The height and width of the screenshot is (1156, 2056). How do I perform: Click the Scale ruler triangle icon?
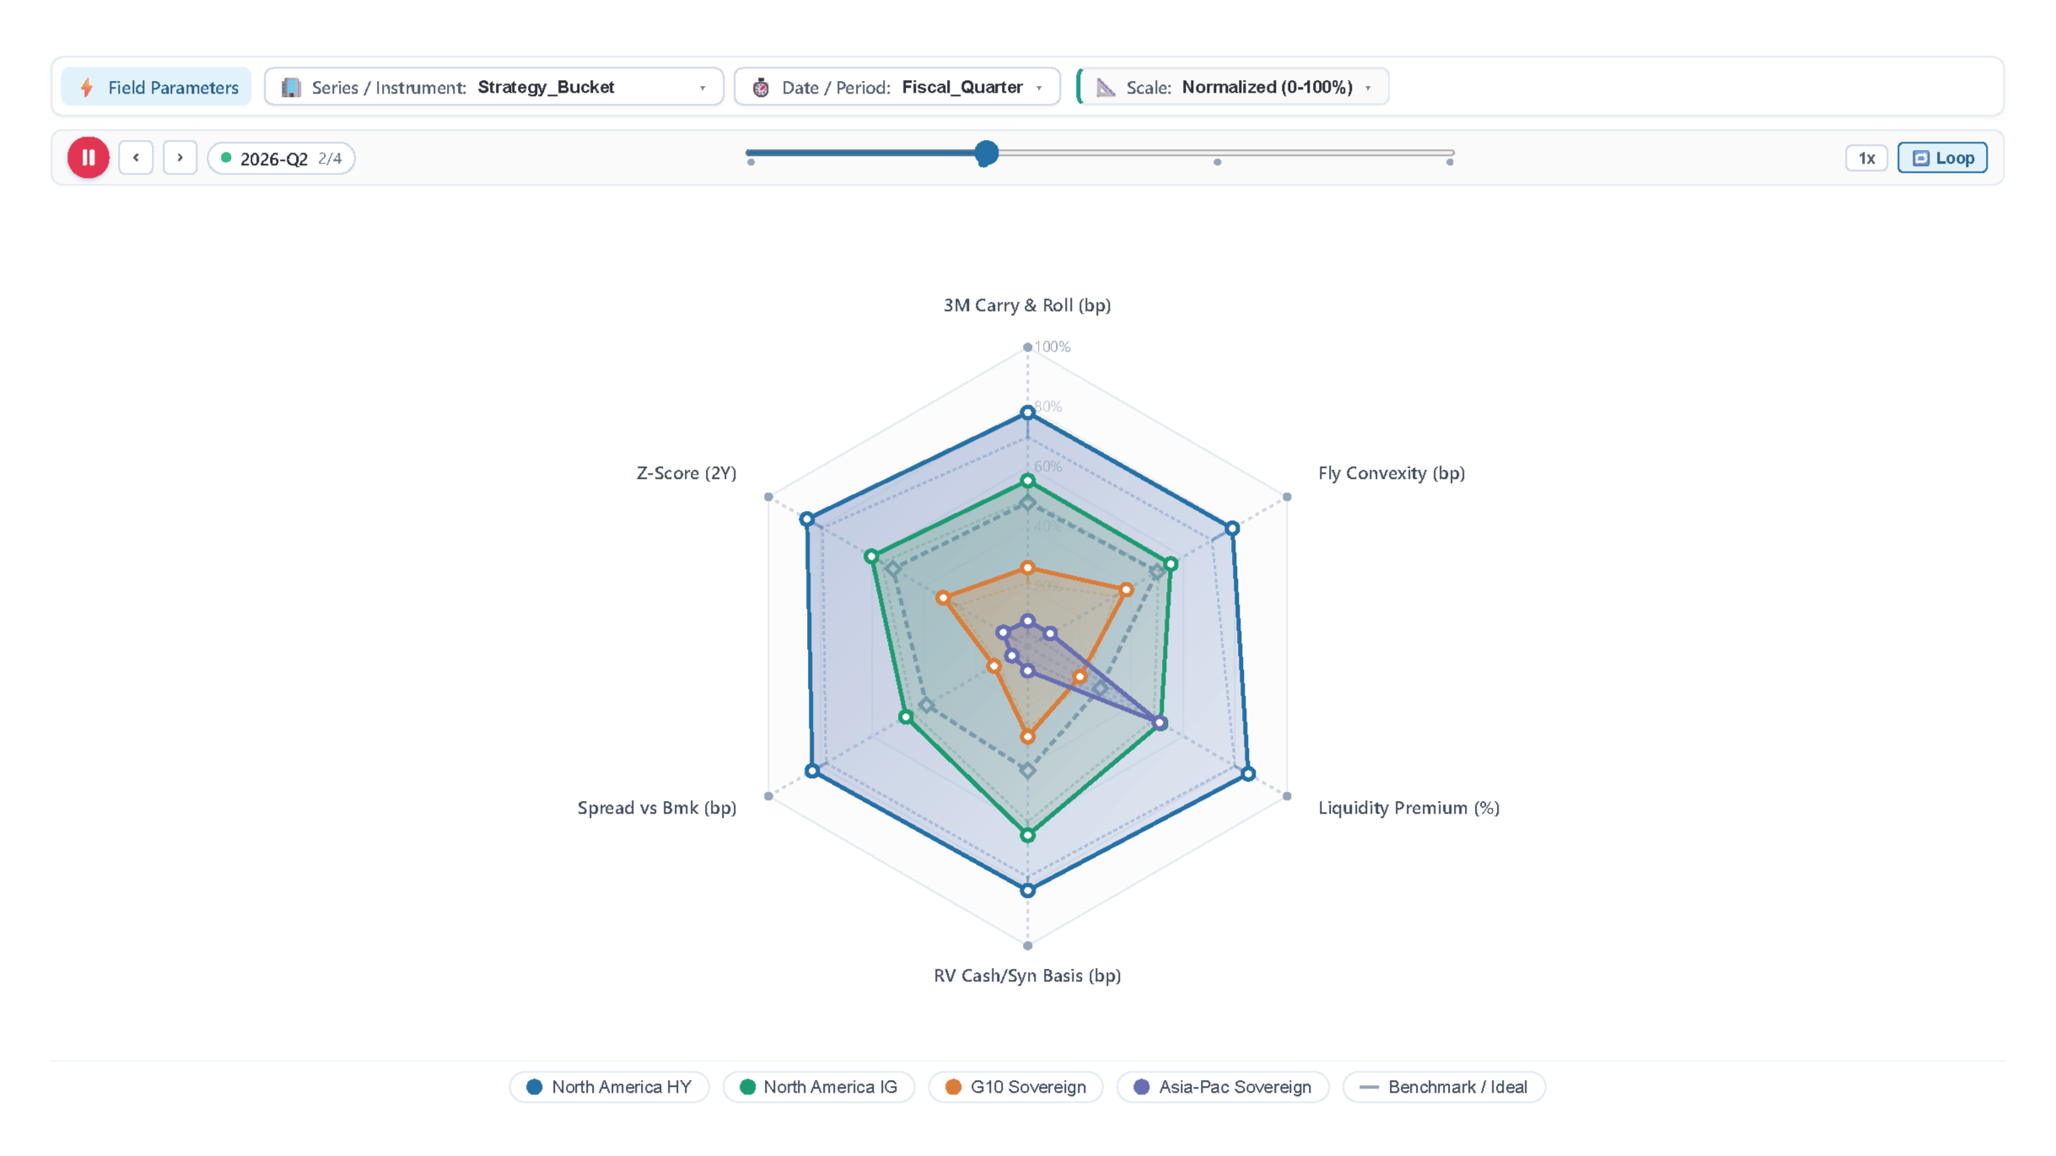point(1106,87)
